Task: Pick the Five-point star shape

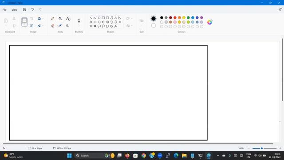Action: (x=91, y=26)
